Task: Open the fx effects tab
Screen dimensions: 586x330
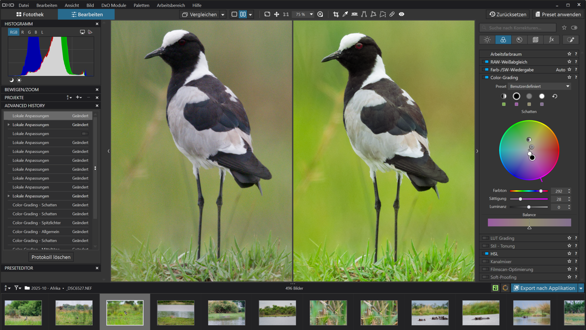Action: click(551, 40)
